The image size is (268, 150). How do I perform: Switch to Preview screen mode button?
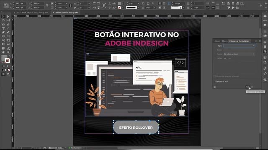coord(8,74)
